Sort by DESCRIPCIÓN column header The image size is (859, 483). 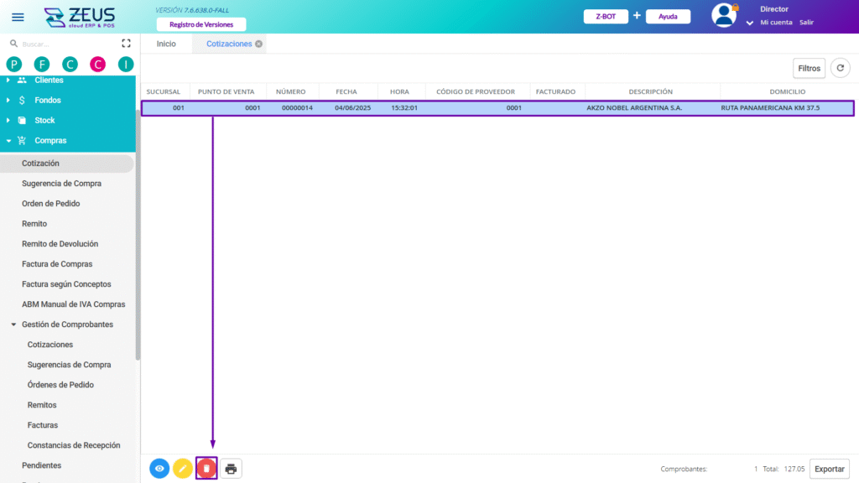650,91
